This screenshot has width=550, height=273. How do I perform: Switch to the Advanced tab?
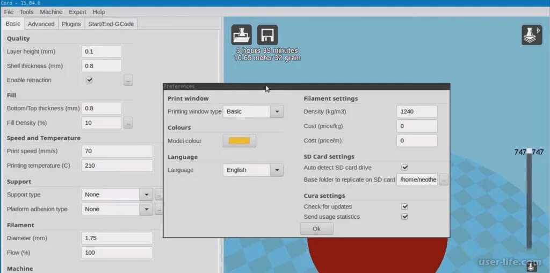(x=41, y=24)
